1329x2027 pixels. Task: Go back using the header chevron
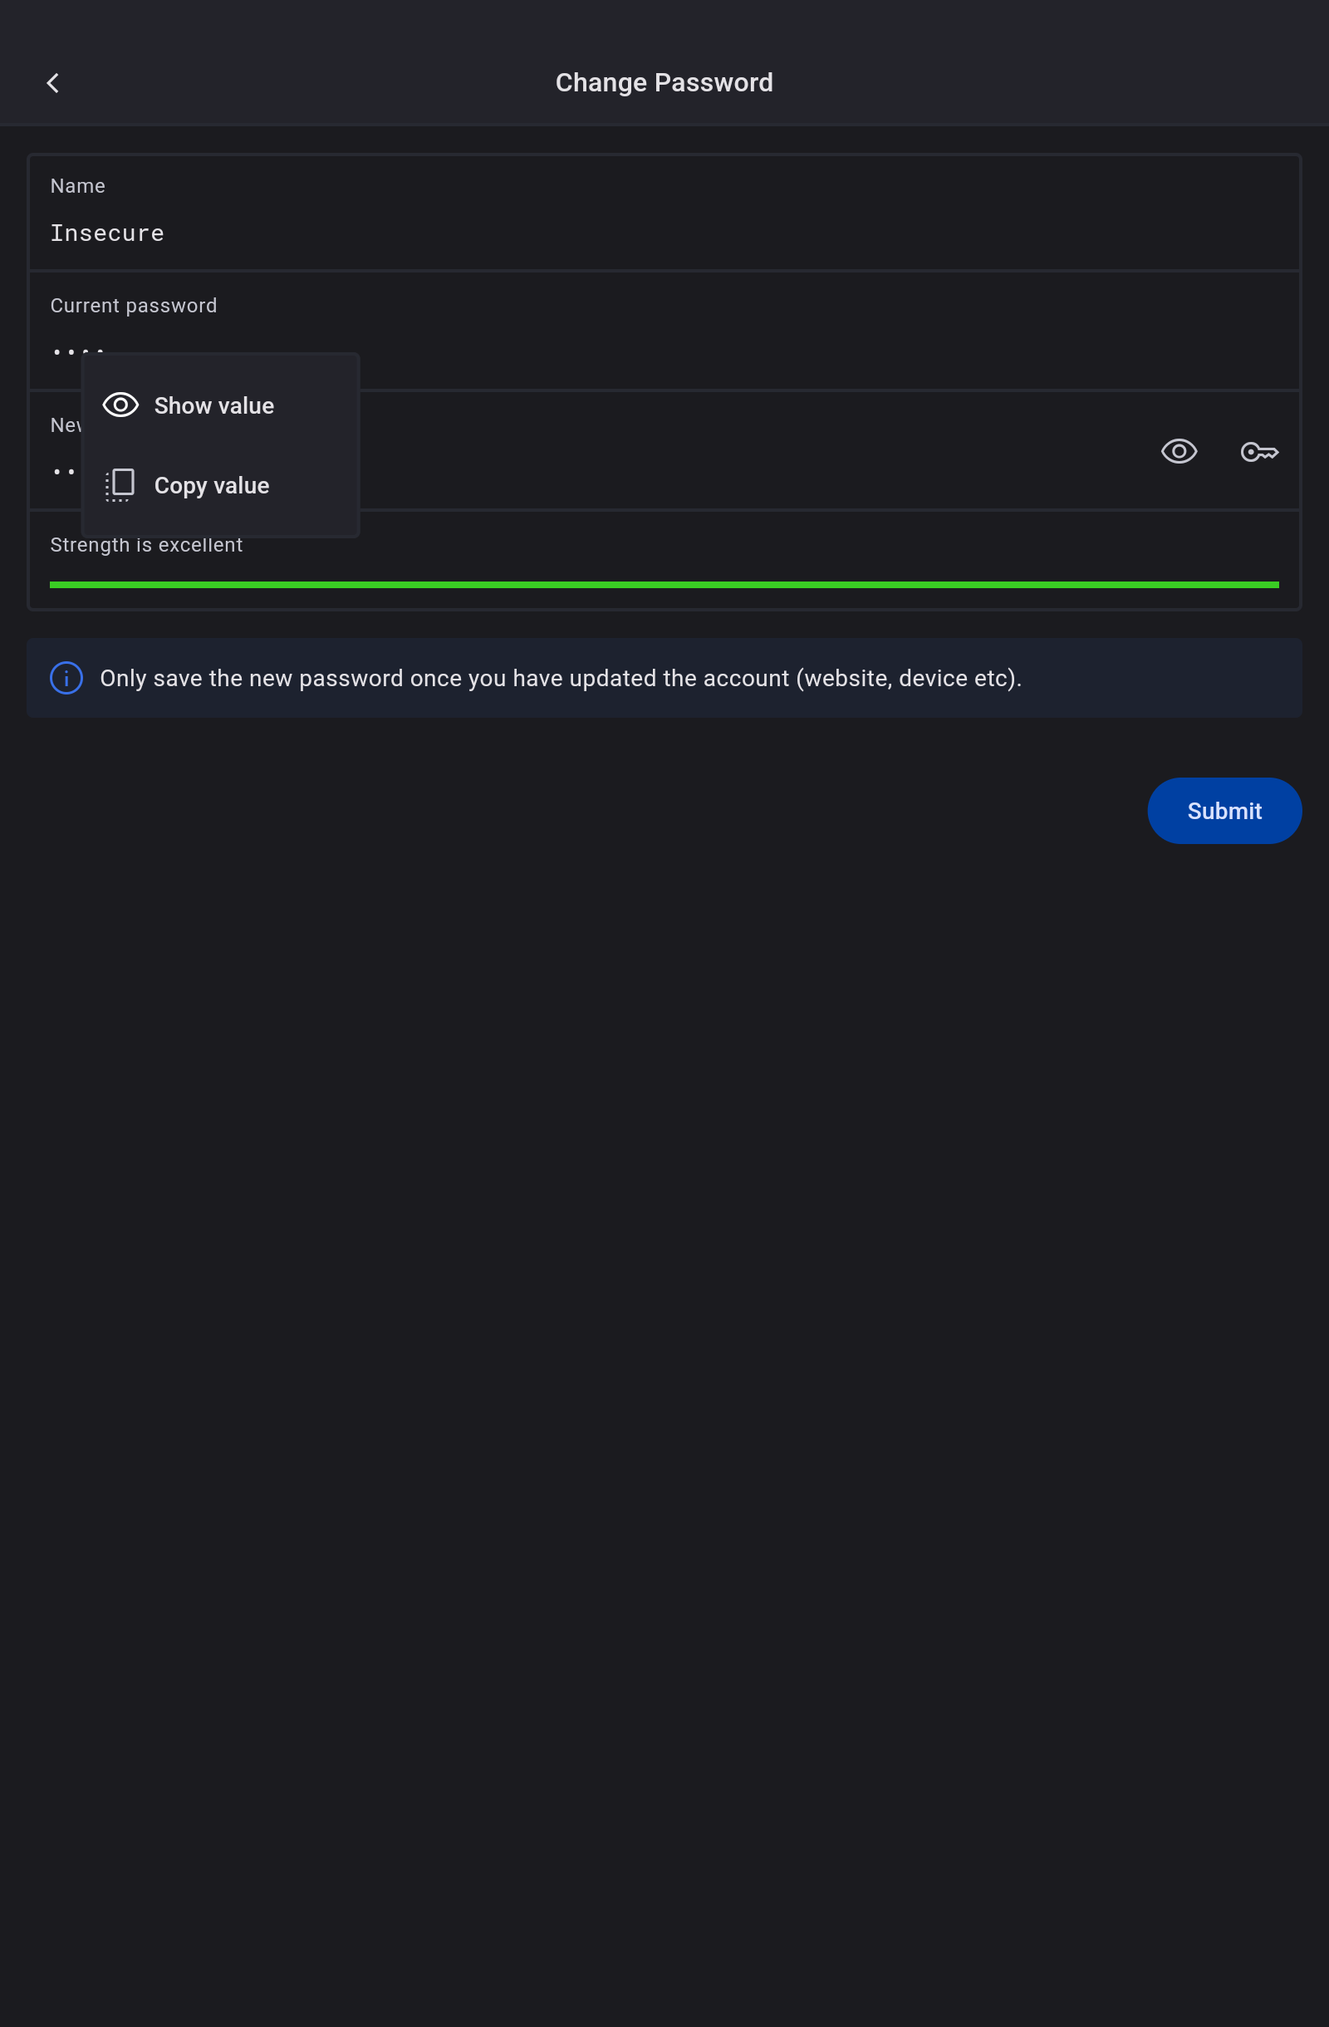point(53,82)
